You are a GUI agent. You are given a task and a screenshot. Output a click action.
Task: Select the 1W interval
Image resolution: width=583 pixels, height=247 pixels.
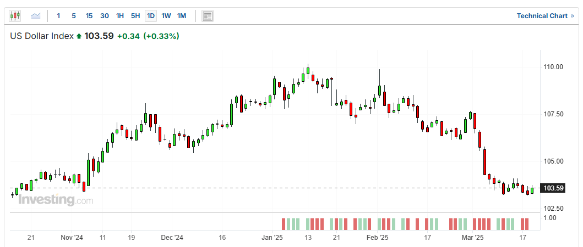tap(166, 15)
